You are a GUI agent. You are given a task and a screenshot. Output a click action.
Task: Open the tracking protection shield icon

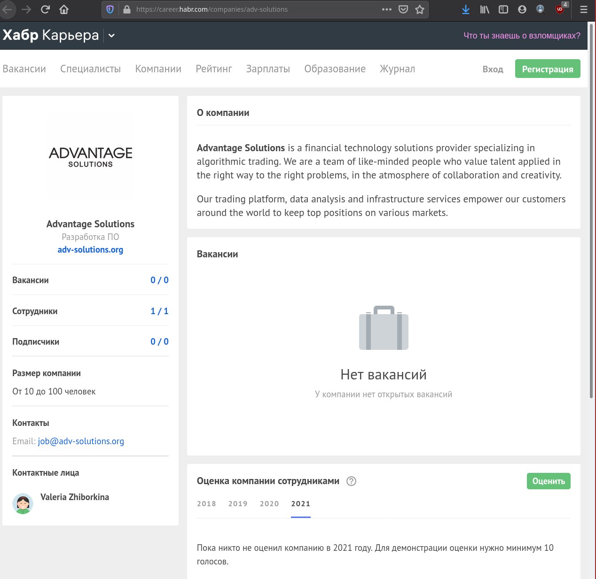[x=110, y=9]
